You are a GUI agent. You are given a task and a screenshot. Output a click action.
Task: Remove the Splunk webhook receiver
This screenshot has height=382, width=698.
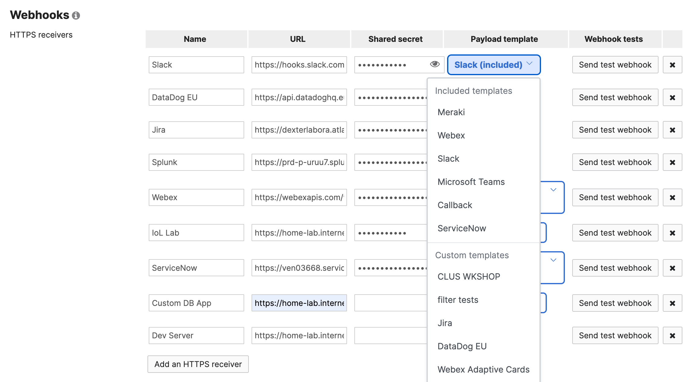coord(672,162)
